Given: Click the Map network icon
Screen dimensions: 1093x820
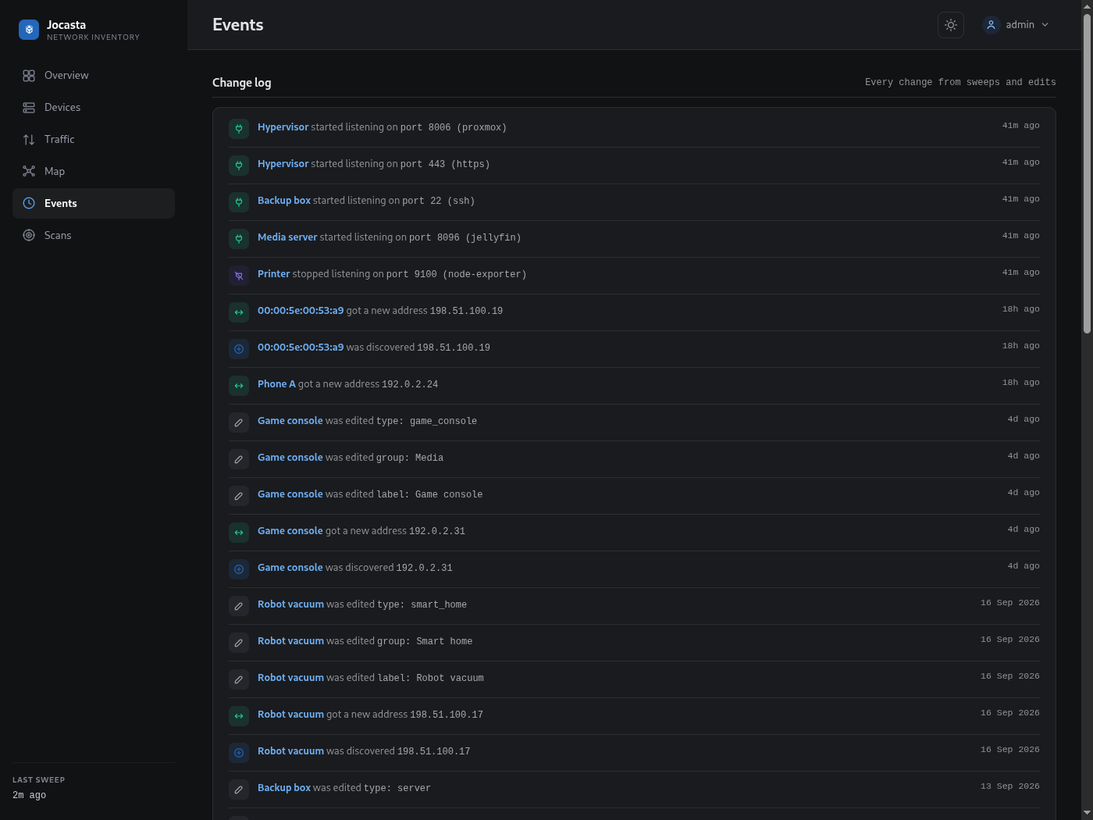Looking at the screenshot, I should click(29, 172).
